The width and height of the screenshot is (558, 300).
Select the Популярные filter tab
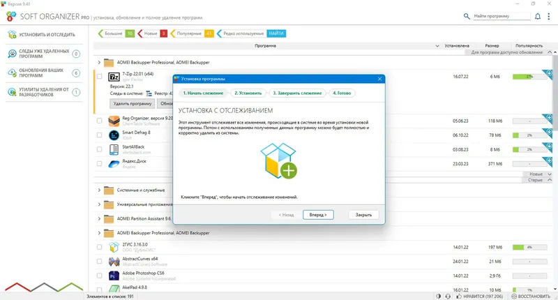click(x=192, y=33)
